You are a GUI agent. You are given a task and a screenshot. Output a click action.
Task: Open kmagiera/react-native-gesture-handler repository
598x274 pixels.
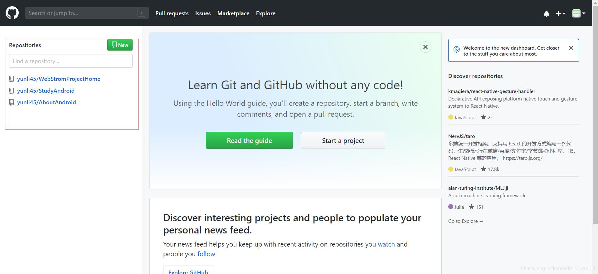point(492,91)
